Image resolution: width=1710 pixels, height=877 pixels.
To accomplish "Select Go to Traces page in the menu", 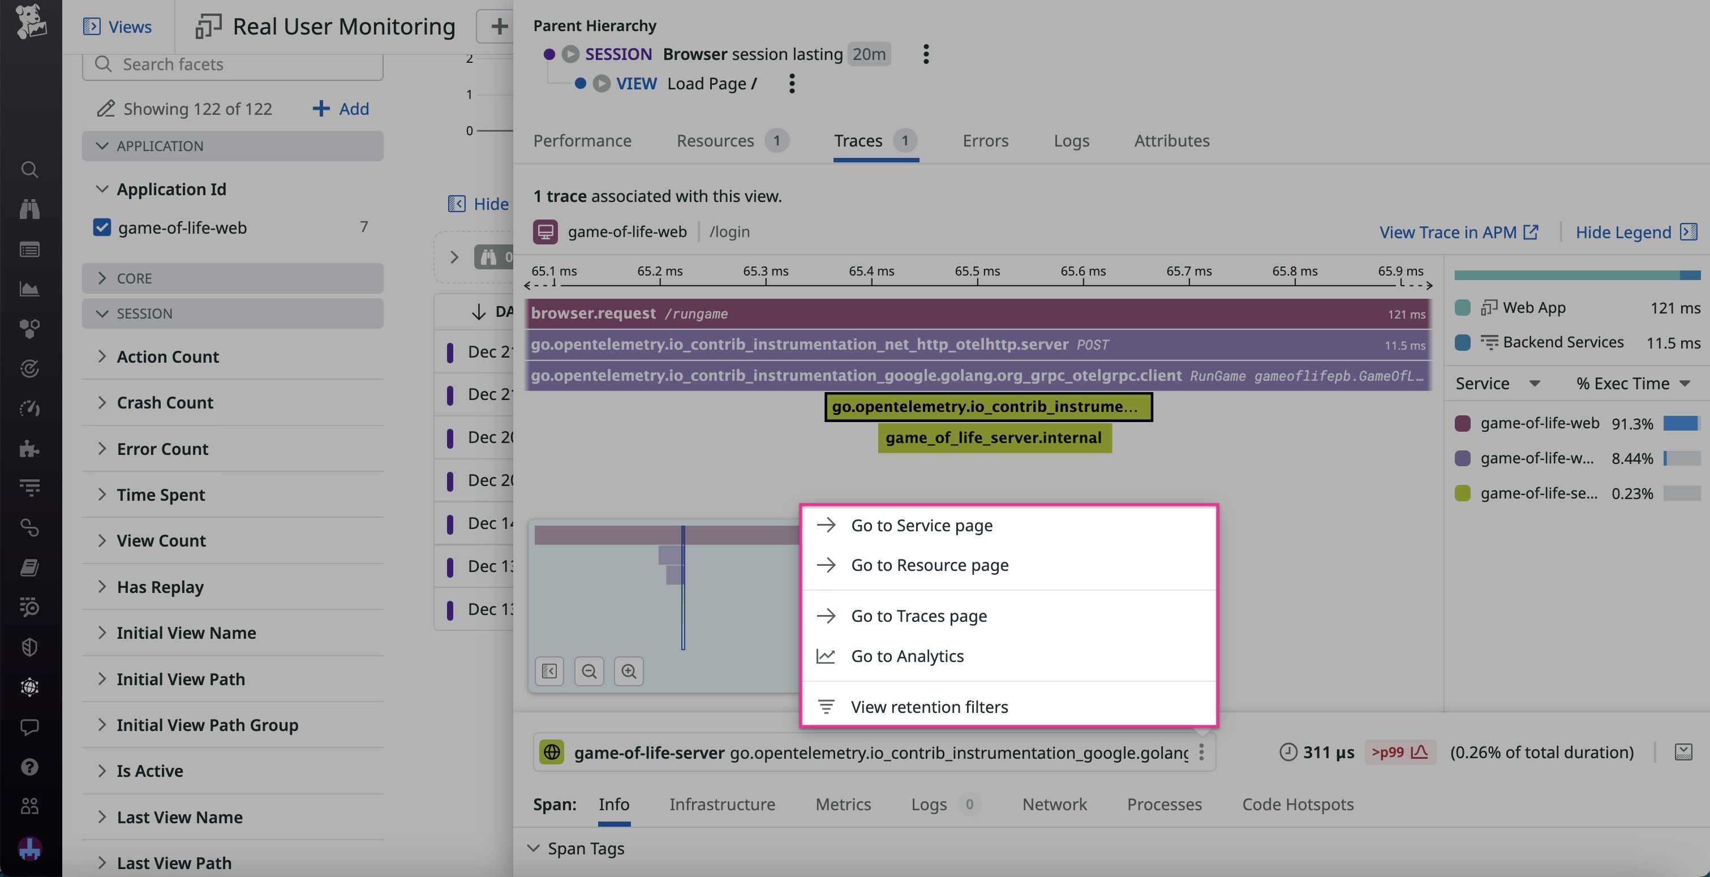I will [x=919, y=616].
